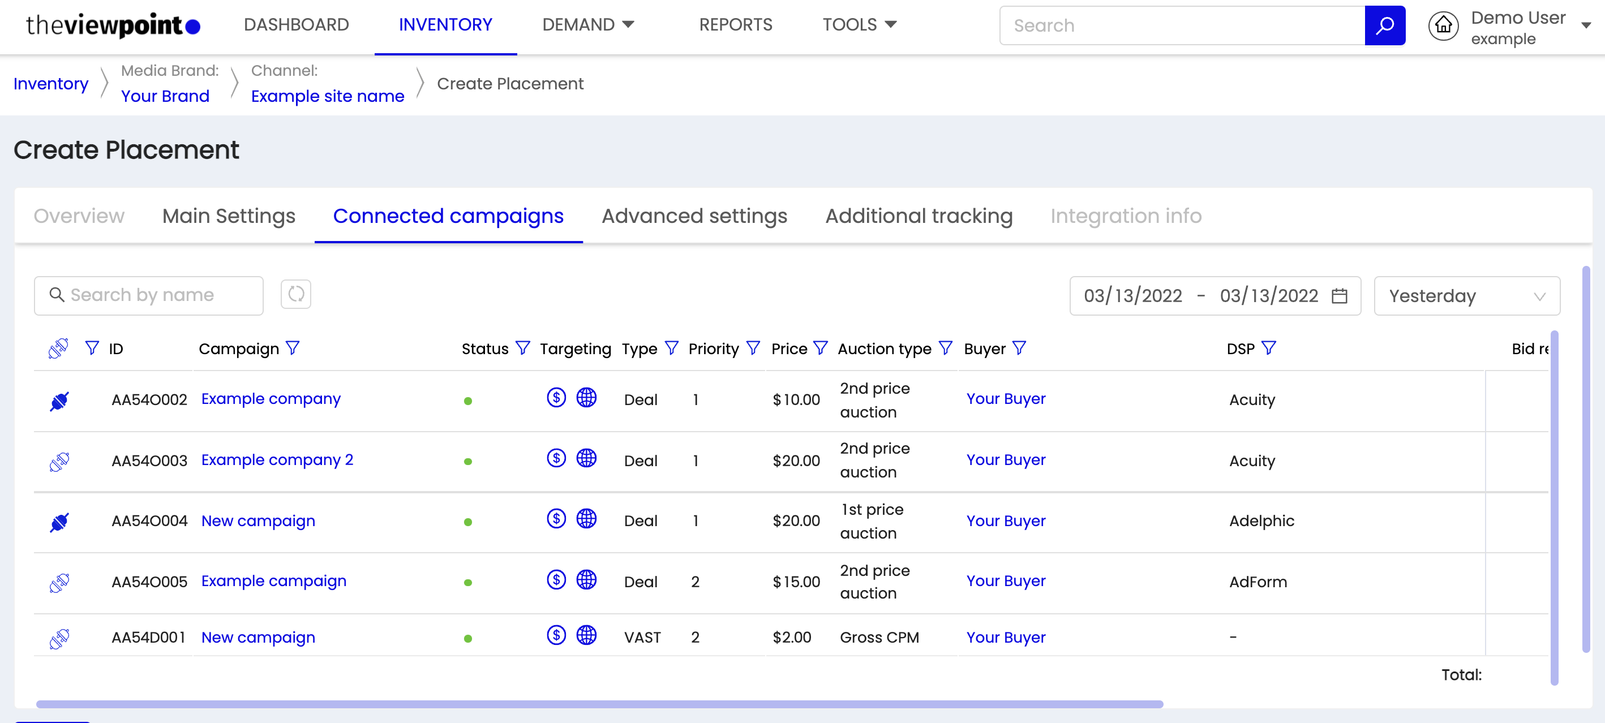The width and height of the screenshot is (1605, 723).
Task: Click globe targeting icon for AA540004
Action: coord(586,519)
